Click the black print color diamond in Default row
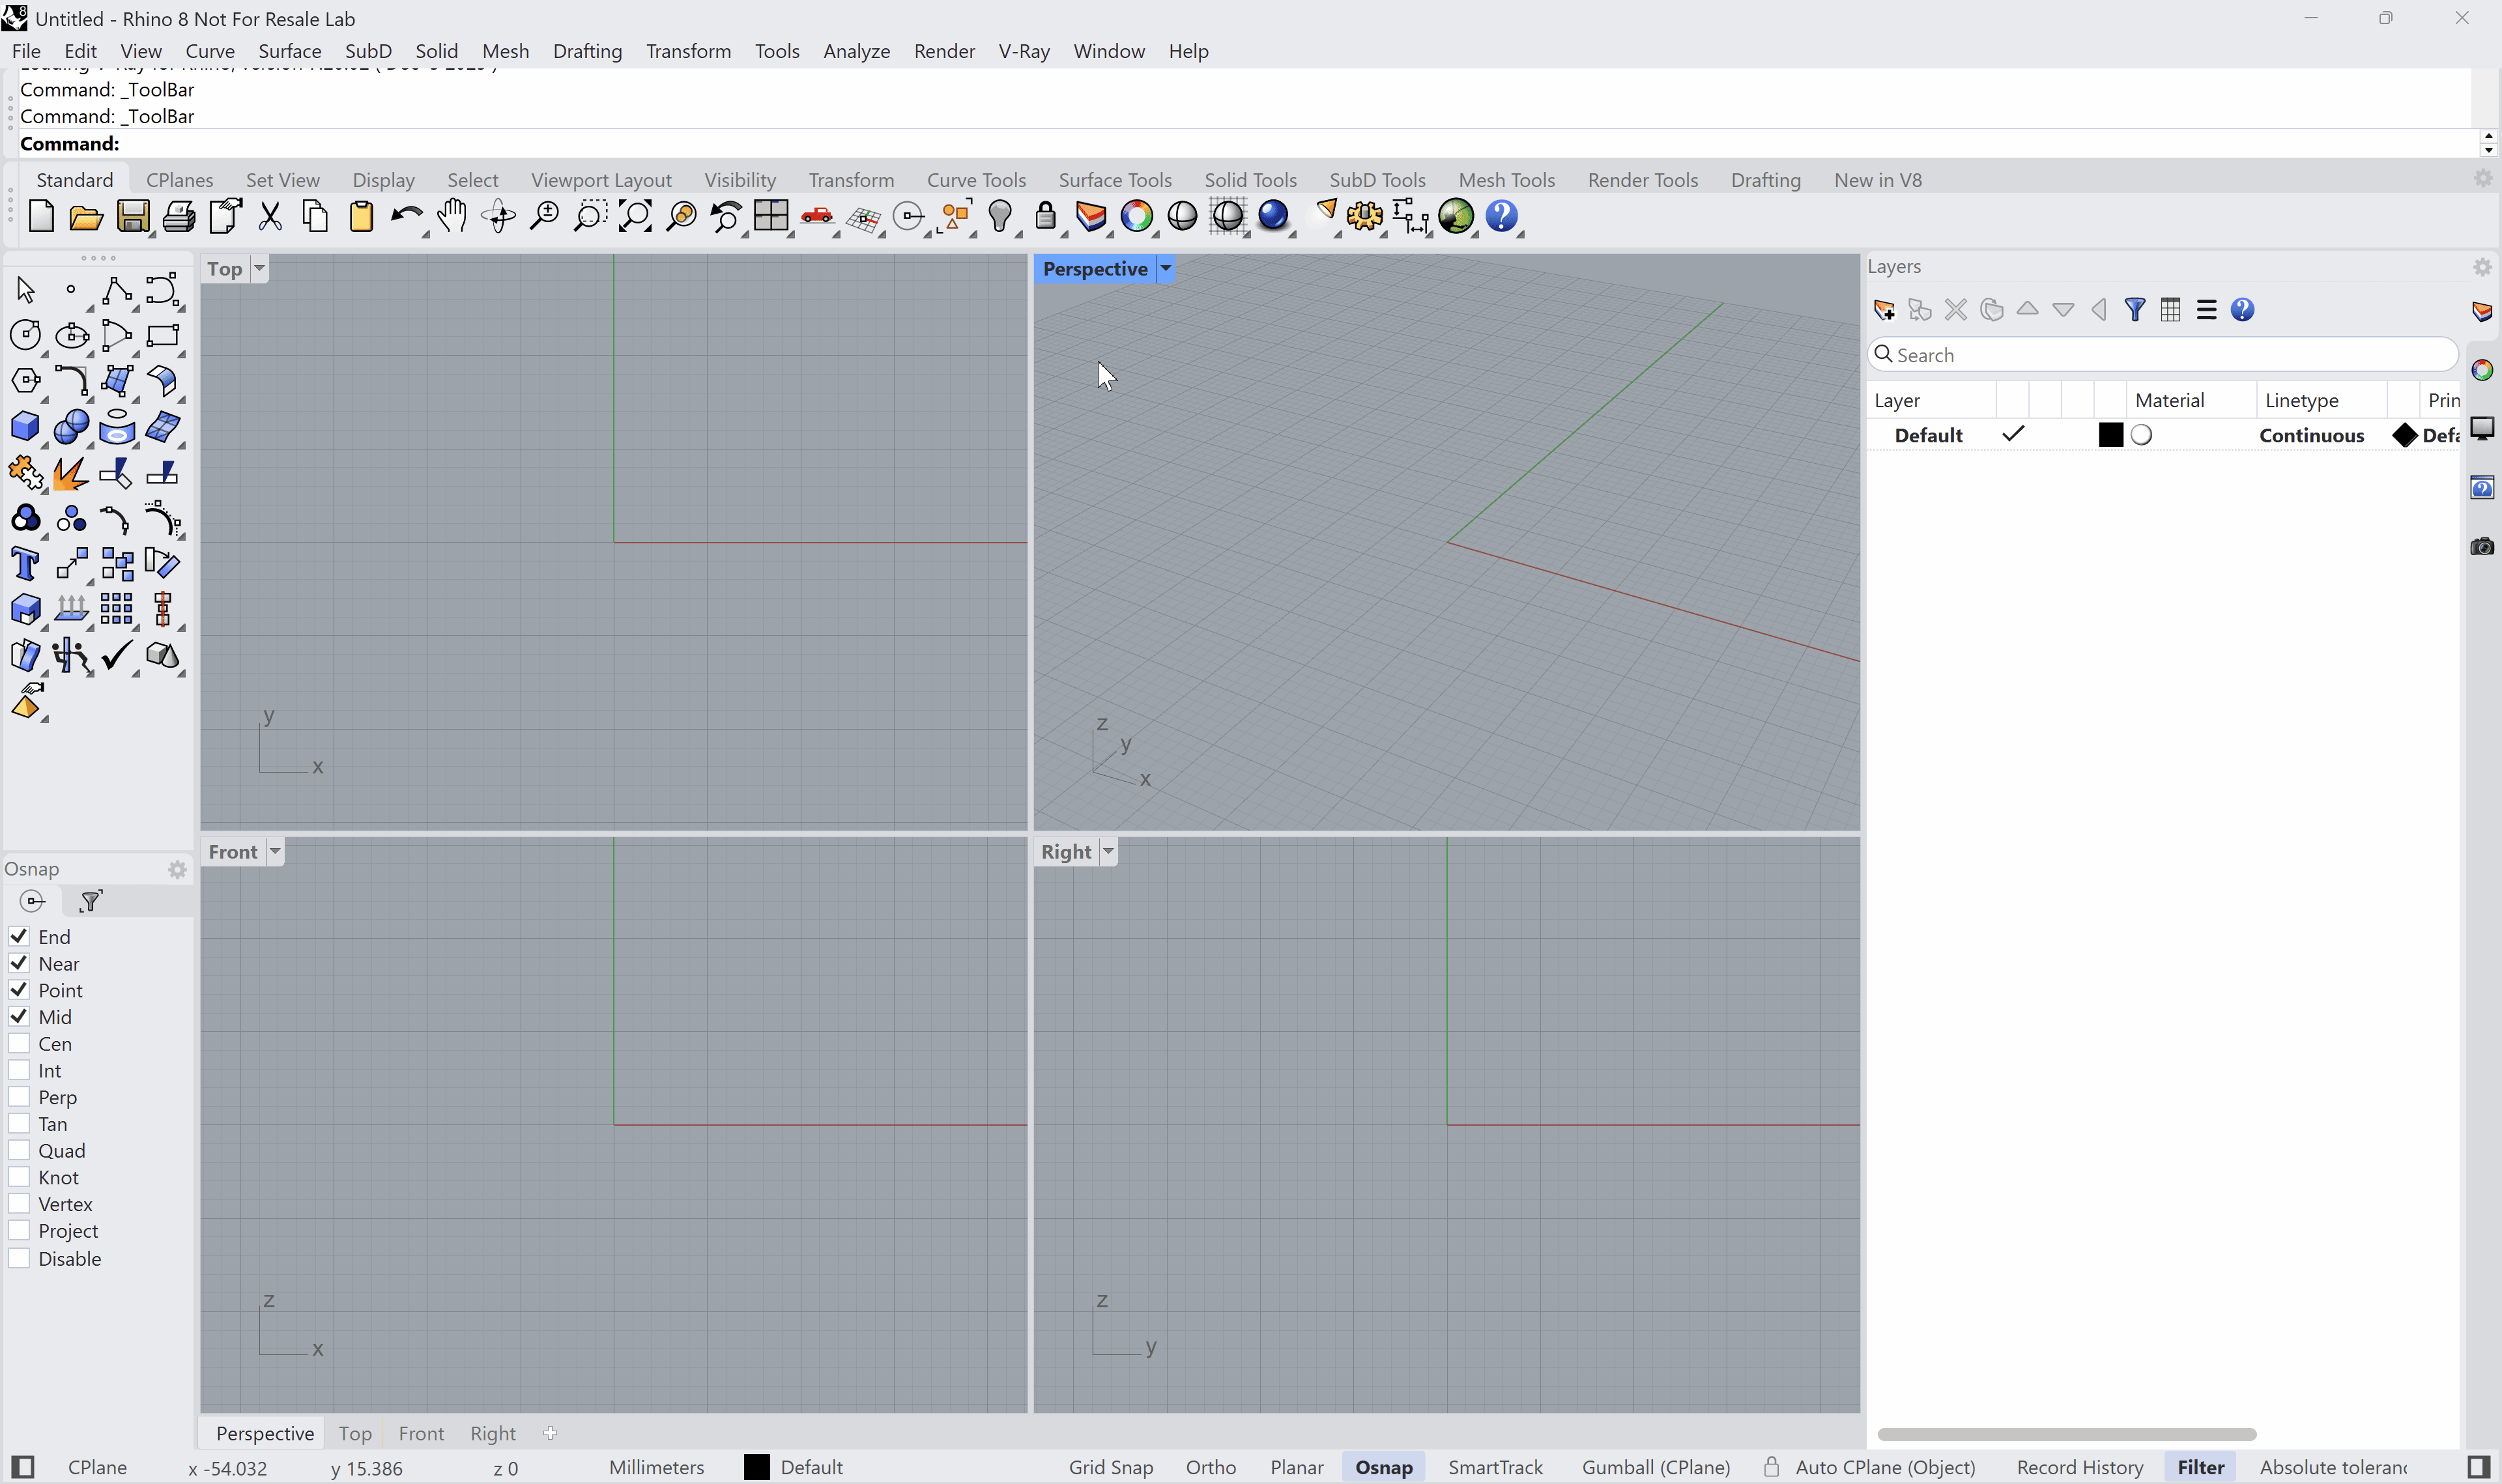Image resolution: width=2502 pixels, height=1484 pixels. click(2405, 435)
